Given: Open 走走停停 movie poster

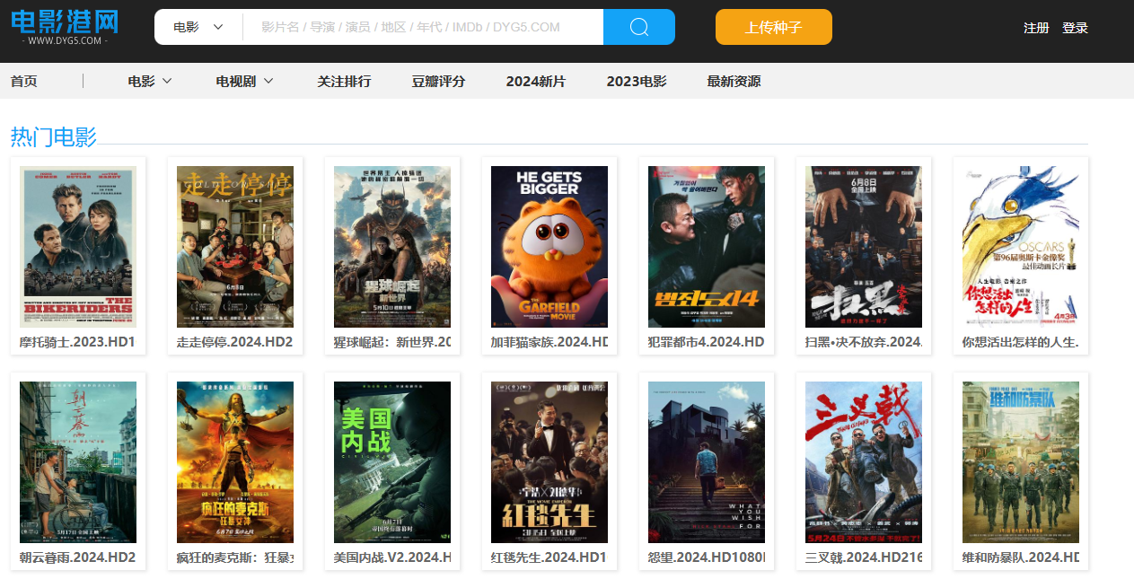Looking at the screenshot, I should pyautogui.click(x=235, y=247).
